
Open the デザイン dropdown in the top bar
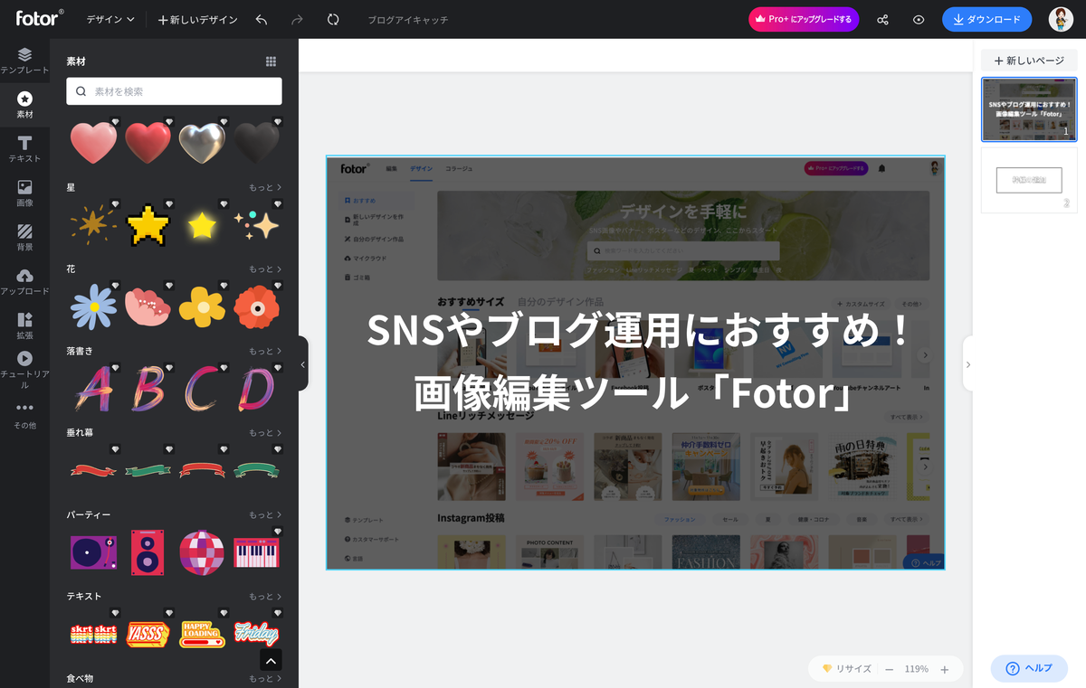pos(109,18)
